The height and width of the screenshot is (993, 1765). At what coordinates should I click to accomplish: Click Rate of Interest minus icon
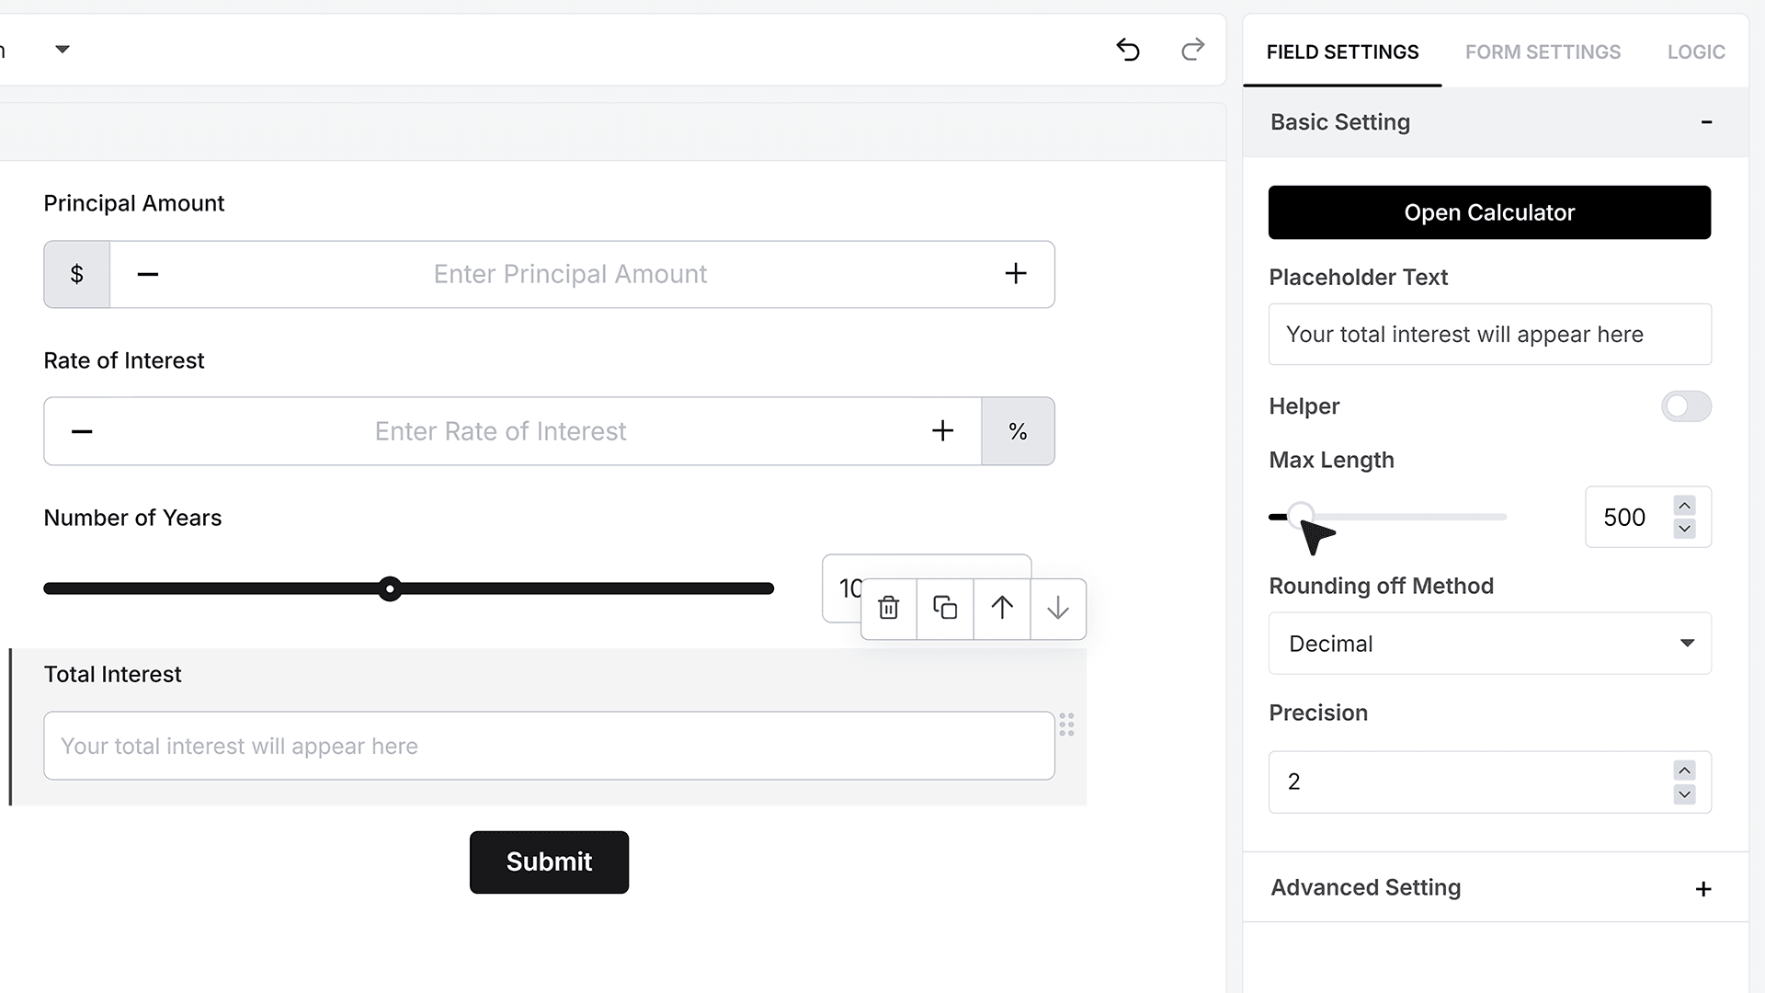coord(82,431)
